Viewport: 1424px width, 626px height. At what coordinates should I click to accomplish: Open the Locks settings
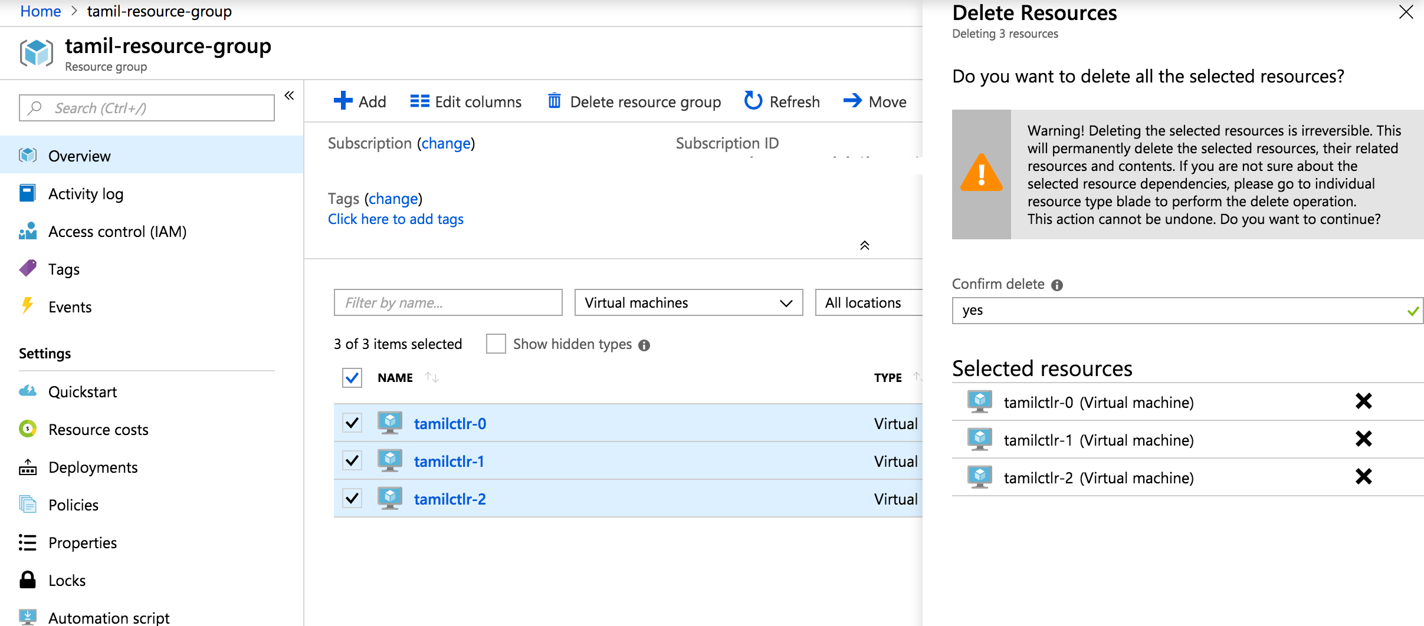coord(67,580)
